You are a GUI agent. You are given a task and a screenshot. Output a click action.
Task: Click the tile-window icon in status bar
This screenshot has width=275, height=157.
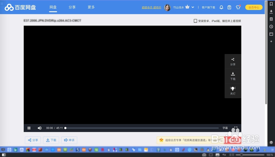click(211, 155)
